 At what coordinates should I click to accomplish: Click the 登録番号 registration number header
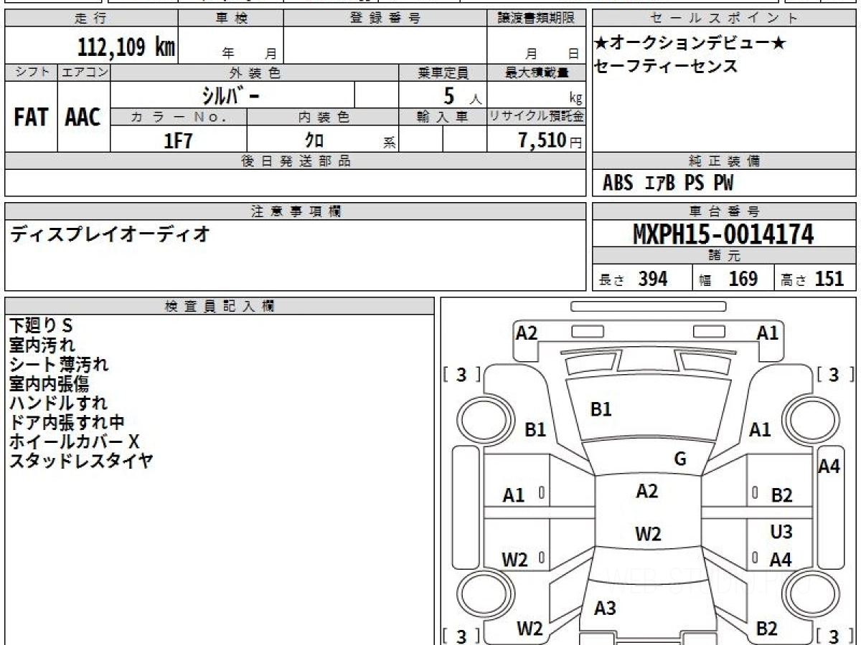coord(385,18)
